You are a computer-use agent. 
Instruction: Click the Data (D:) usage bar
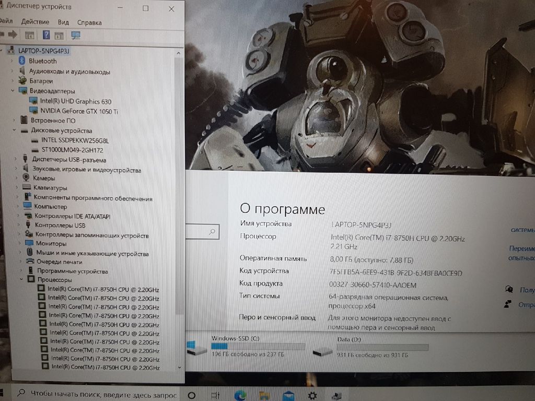coord(382,347)
